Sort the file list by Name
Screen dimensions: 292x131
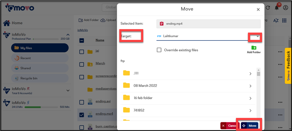pyautogui.click(x=100, y=40)
